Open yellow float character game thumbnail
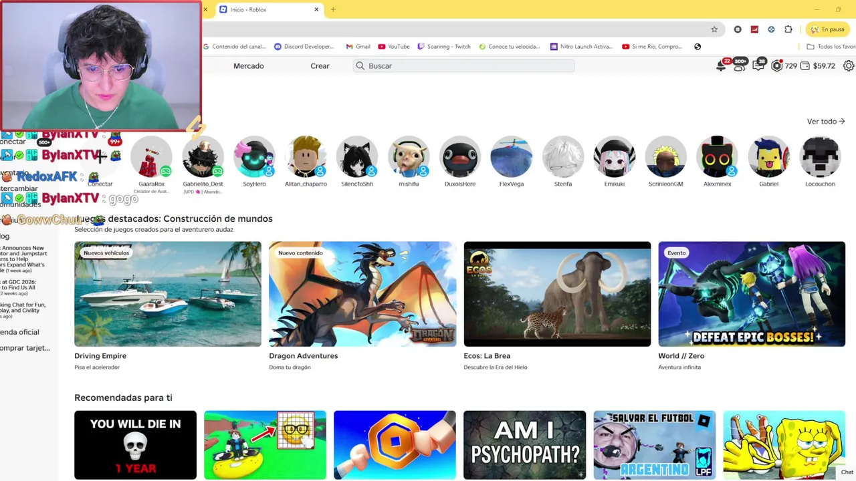This screenshot has height=481, width=856. (265, 445)
